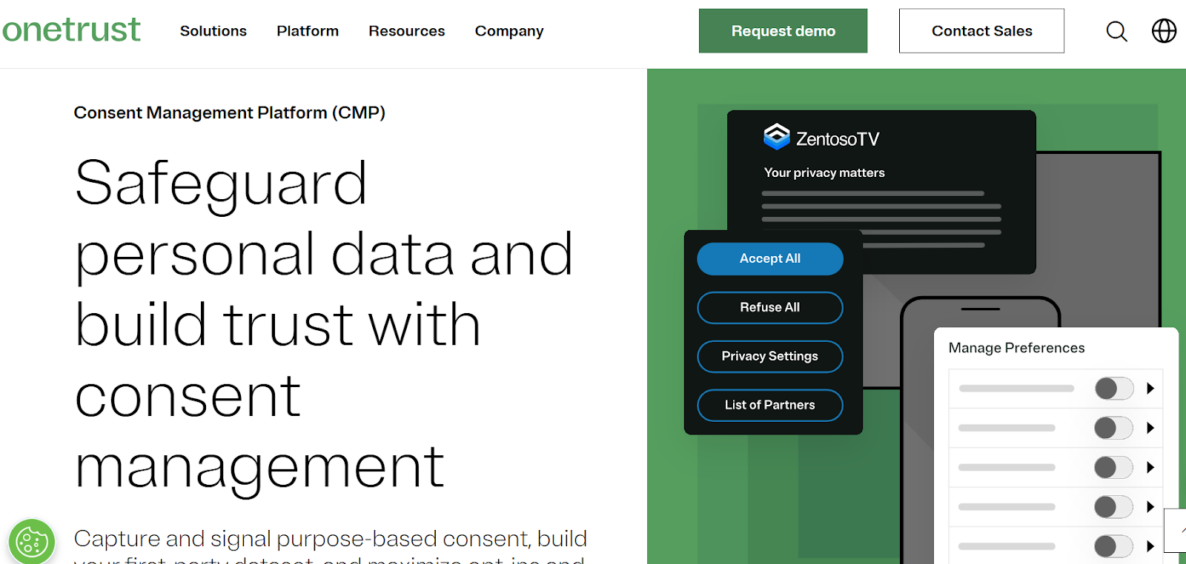This screenshot has width=1186, height=564.
Task: Click the ZentosoTV logo icon
Action: 777,137
